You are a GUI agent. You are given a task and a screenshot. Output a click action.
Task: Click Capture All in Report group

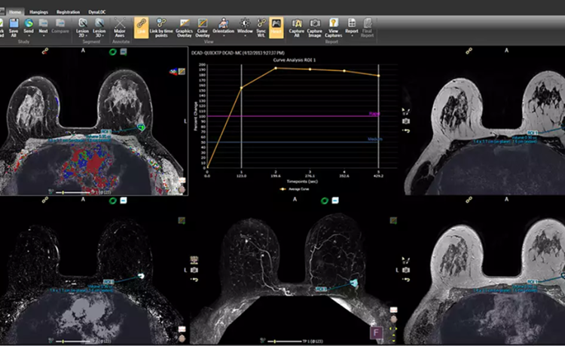click(296, 23)
